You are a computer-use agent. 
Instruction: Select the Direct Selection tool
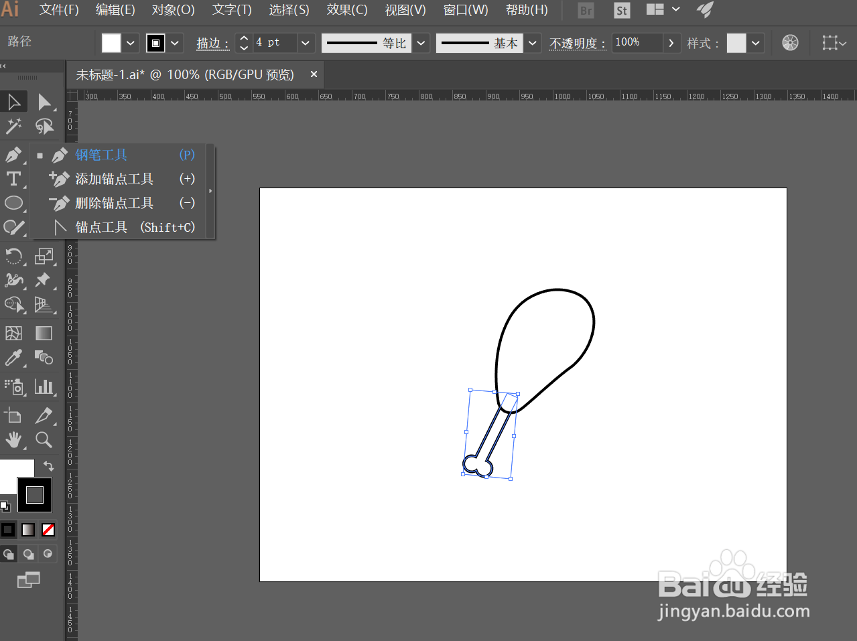coord(44,102)
